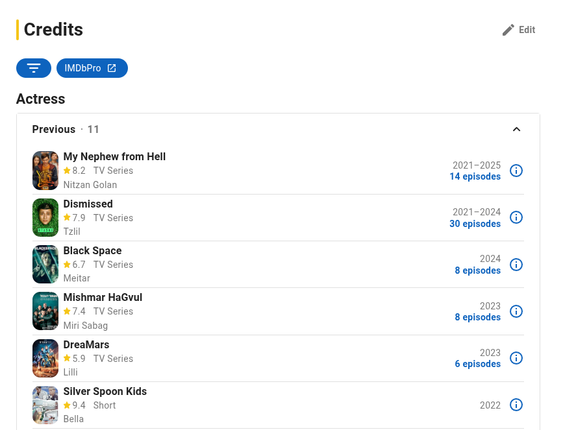Open Black Space title link

93,251
